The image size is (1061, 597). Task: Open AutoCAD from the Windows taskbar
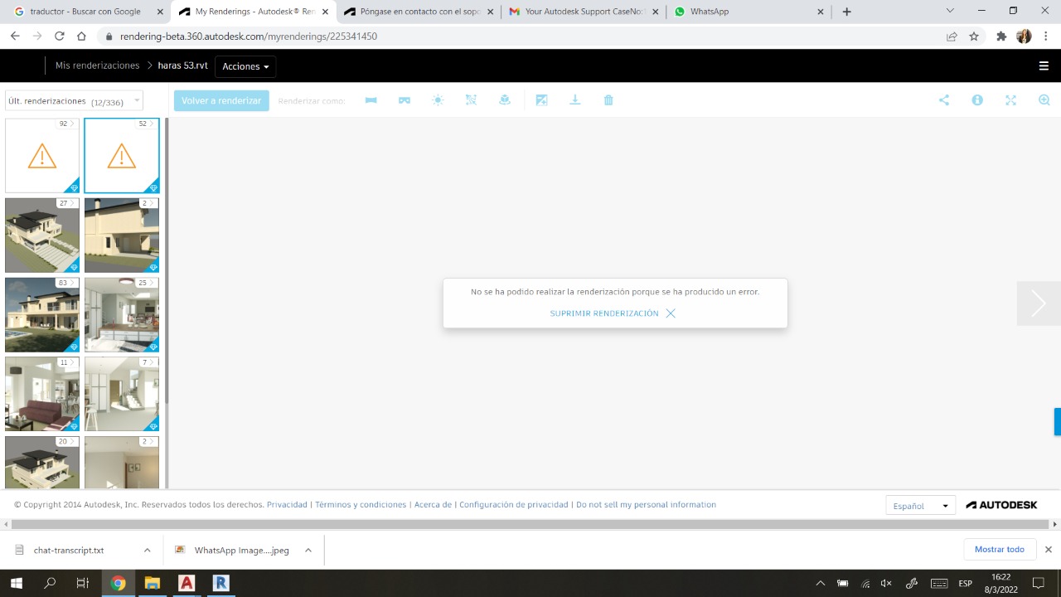(187, 583)
